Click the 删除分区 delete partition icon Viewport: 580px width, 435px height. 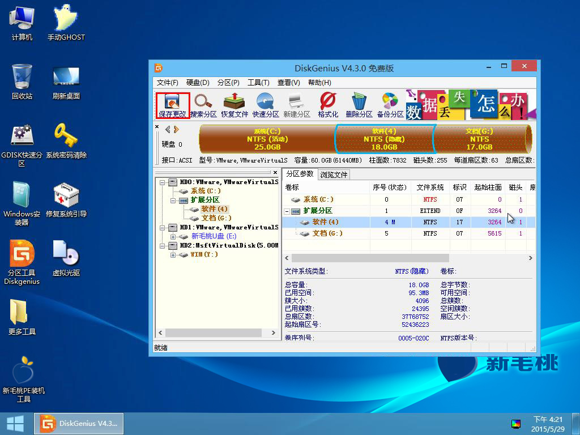tap(359, 105)
